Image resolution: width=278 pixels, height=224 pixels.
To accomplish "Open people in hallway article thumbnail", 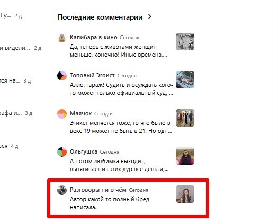I will click(185, 118).
